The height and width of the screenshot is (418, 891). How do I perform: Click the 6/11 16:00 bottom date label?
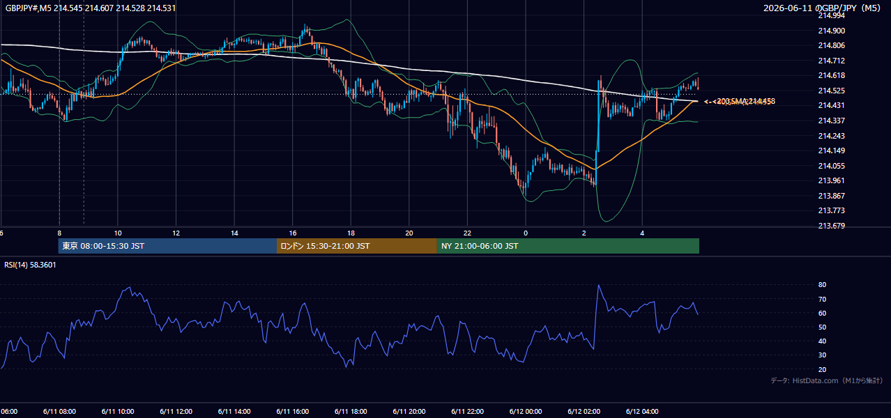[292, 412]
